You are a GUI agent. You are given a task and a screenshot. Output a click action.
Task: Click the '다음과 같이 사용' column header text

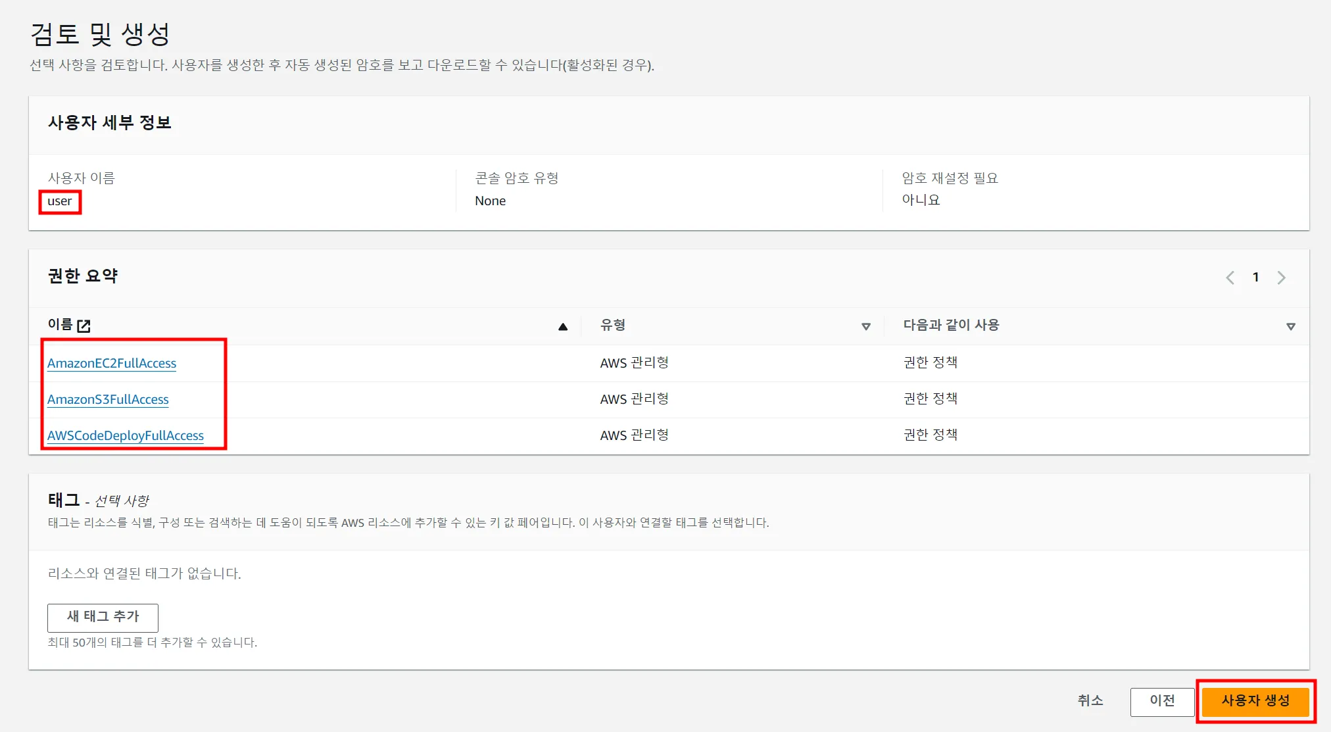click(951, 325)
